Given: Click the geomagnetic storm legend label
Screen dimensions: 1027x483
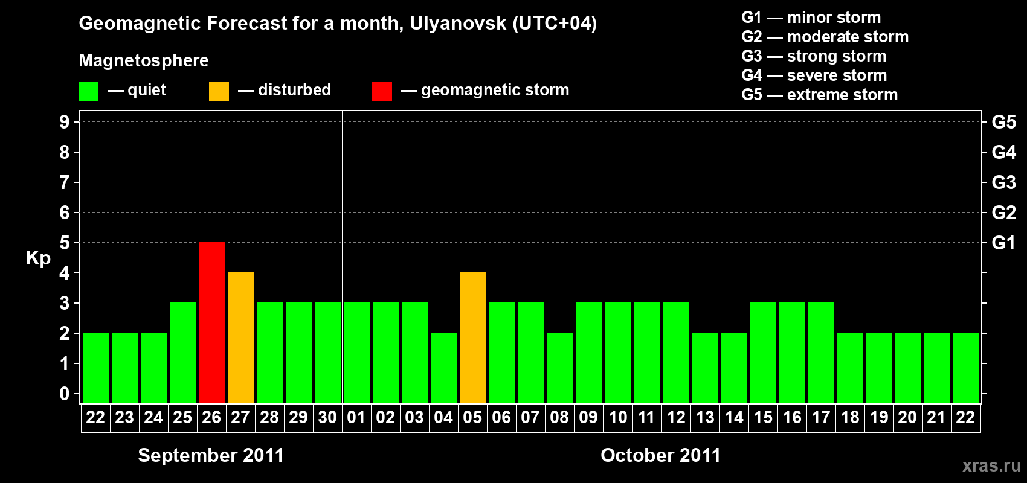Looking at the screenshot, I should pyautogui.click(x=495, y=90).
